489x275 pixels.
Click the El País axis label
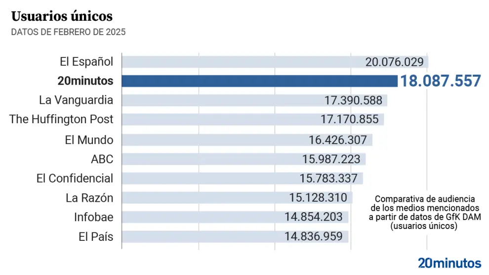(96, 236)
